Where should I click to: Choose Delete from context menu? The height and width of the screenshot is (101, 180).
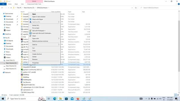click(x=34, y=57)
